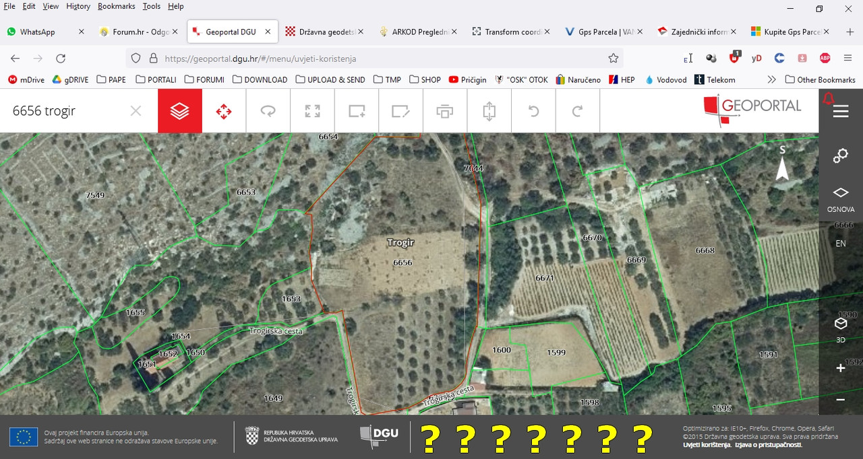Redo the last map action

578,111
